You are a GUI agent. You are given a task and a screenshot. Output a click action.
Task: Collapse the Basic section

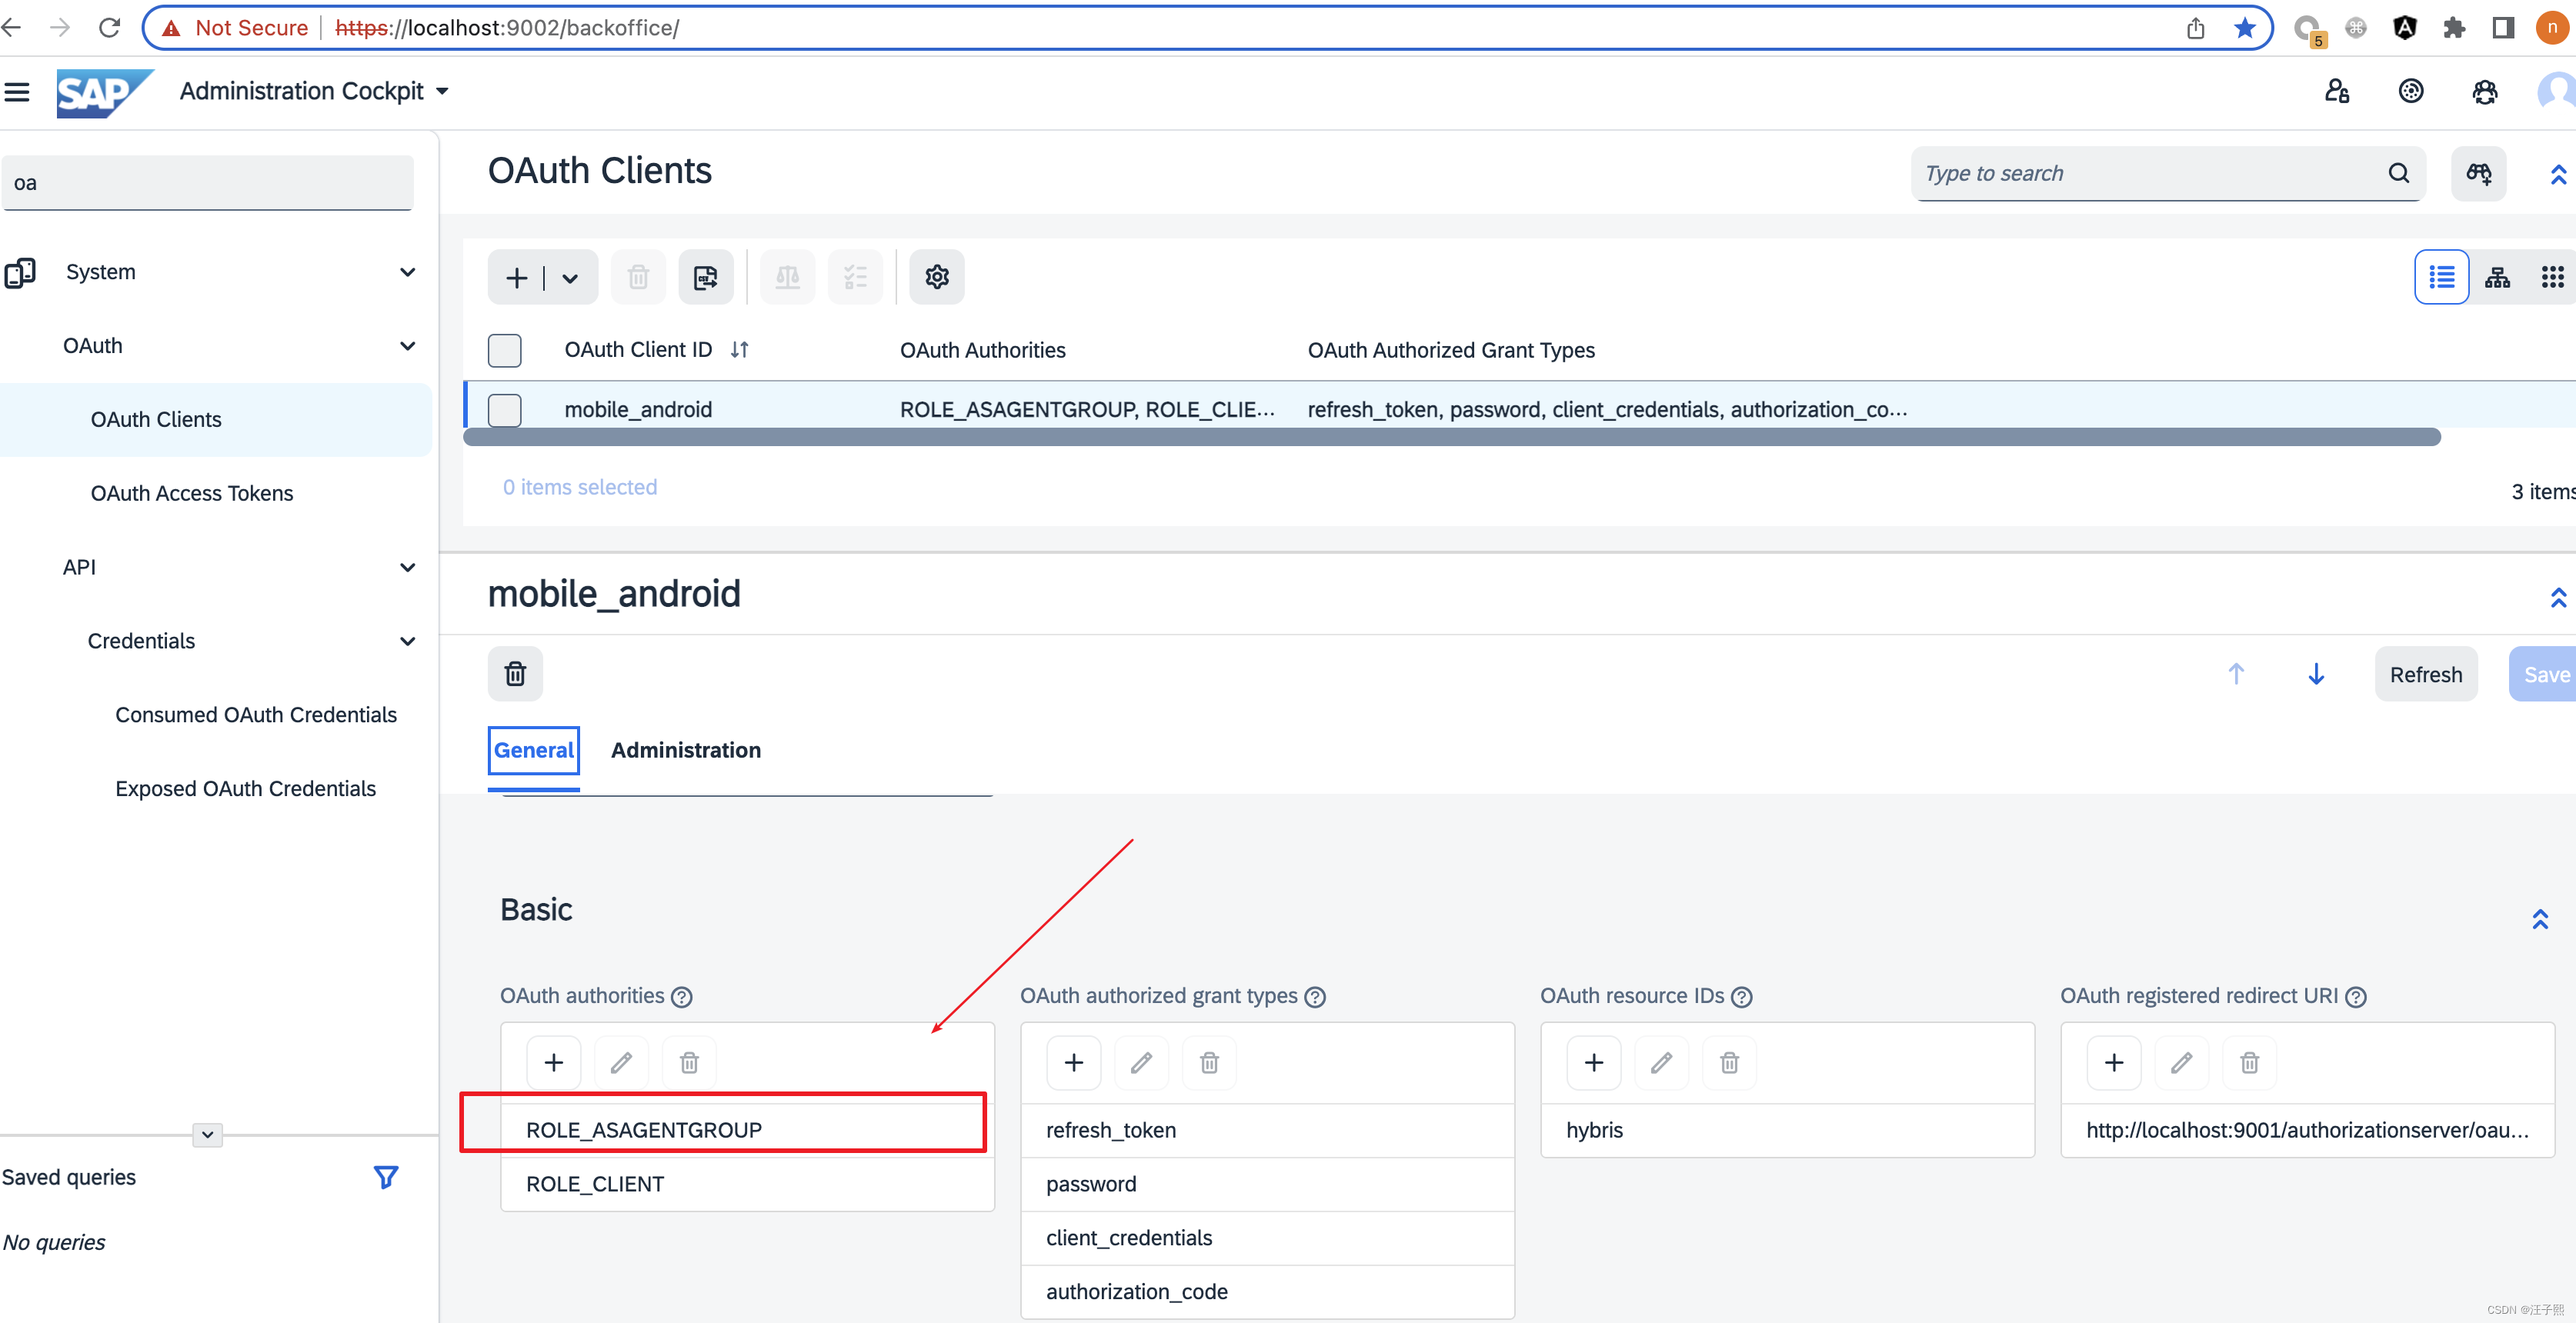point(2539,919)
